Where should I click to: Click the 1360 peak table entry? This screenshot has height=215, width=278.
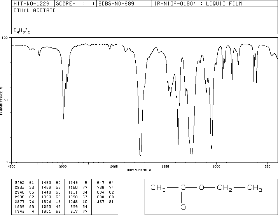click(x=51, y=207)
